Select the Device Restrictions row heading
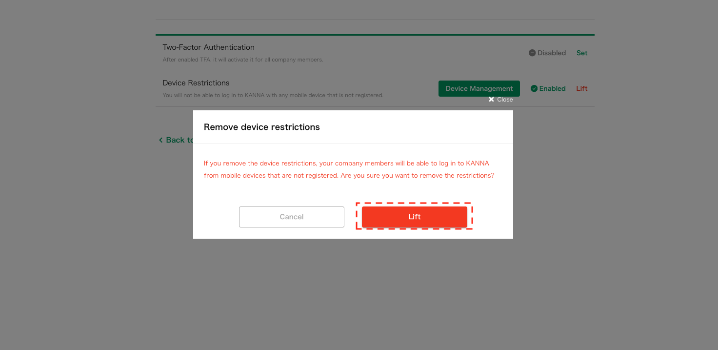Viewport: 718px width, 350px height. coord(196,82)
